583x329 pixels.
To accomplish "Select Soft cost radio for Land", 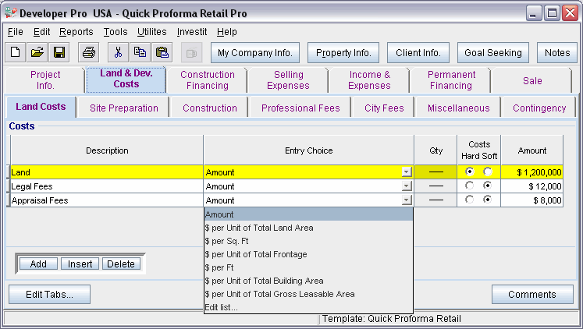I will [488, 172].
